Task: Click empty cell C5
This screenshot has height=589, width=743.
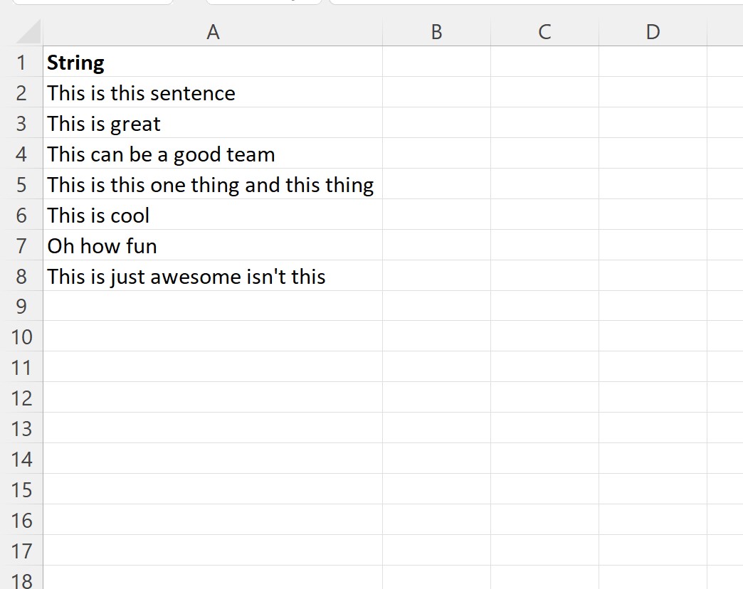Action: tap(544, 184)
